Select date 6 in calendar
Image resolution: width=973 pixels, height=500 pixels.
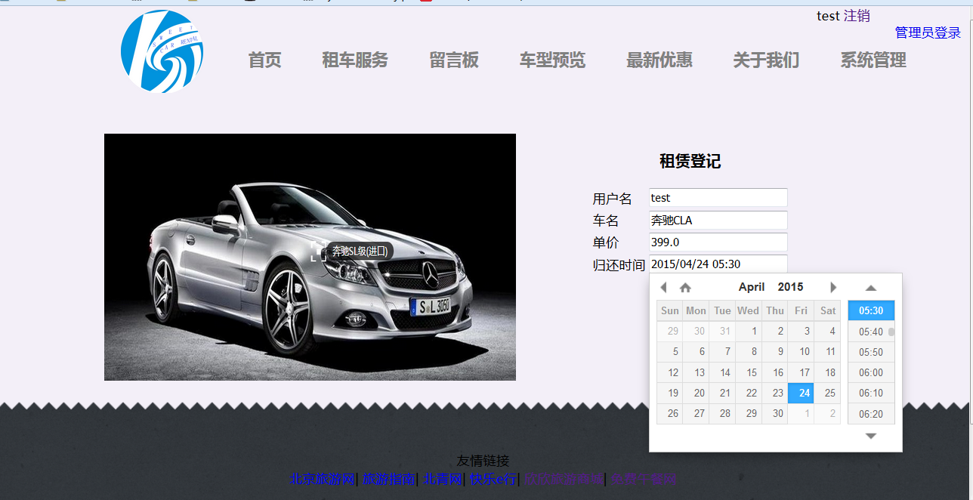tap(696, 352)
